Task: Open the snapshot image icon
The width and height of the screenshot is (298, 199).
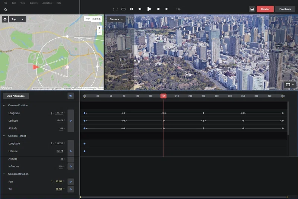Action: click(x=252, y=9)
